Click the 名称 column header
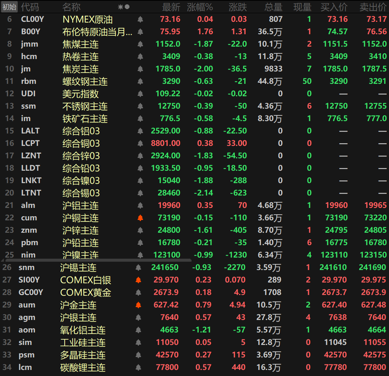 coord(71,7)
